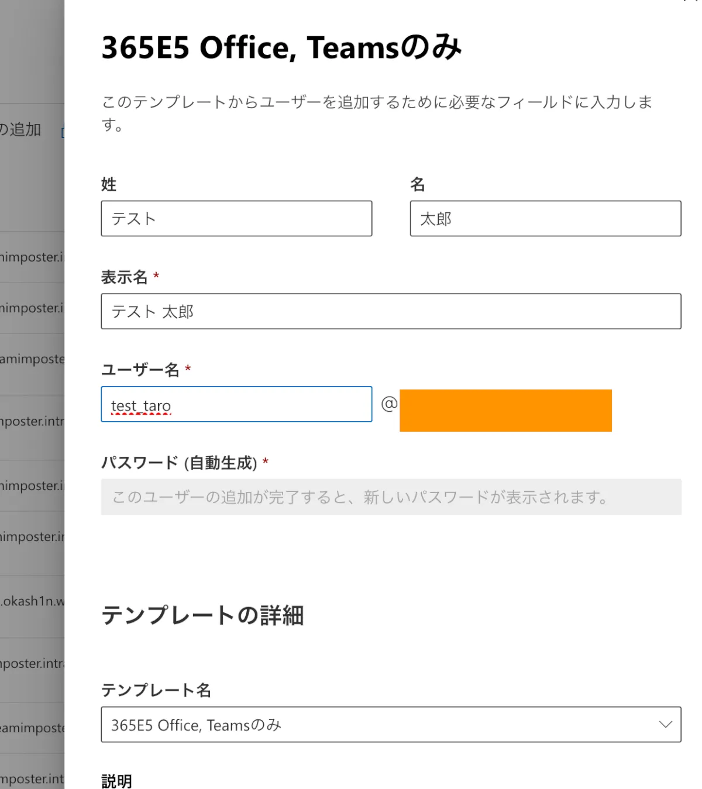The width and height of the screenshot is (702, 789).
Task: Expand the テンプレート名 dropdown chevron
Action: [x=665, y=725]
